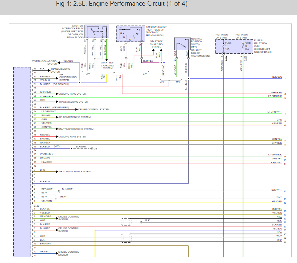Click Transmissions System label at pin 27

(74, 102)
